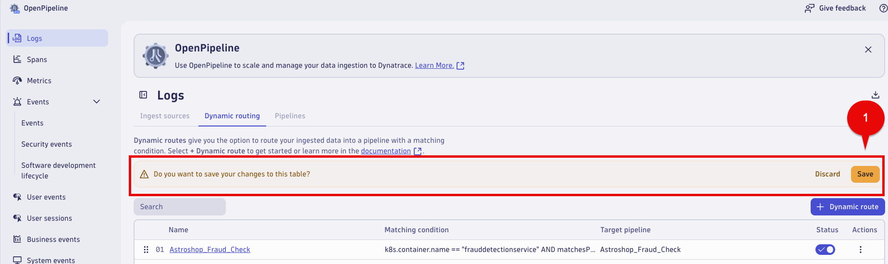Select the Events sub-item

tap(32, 123)
